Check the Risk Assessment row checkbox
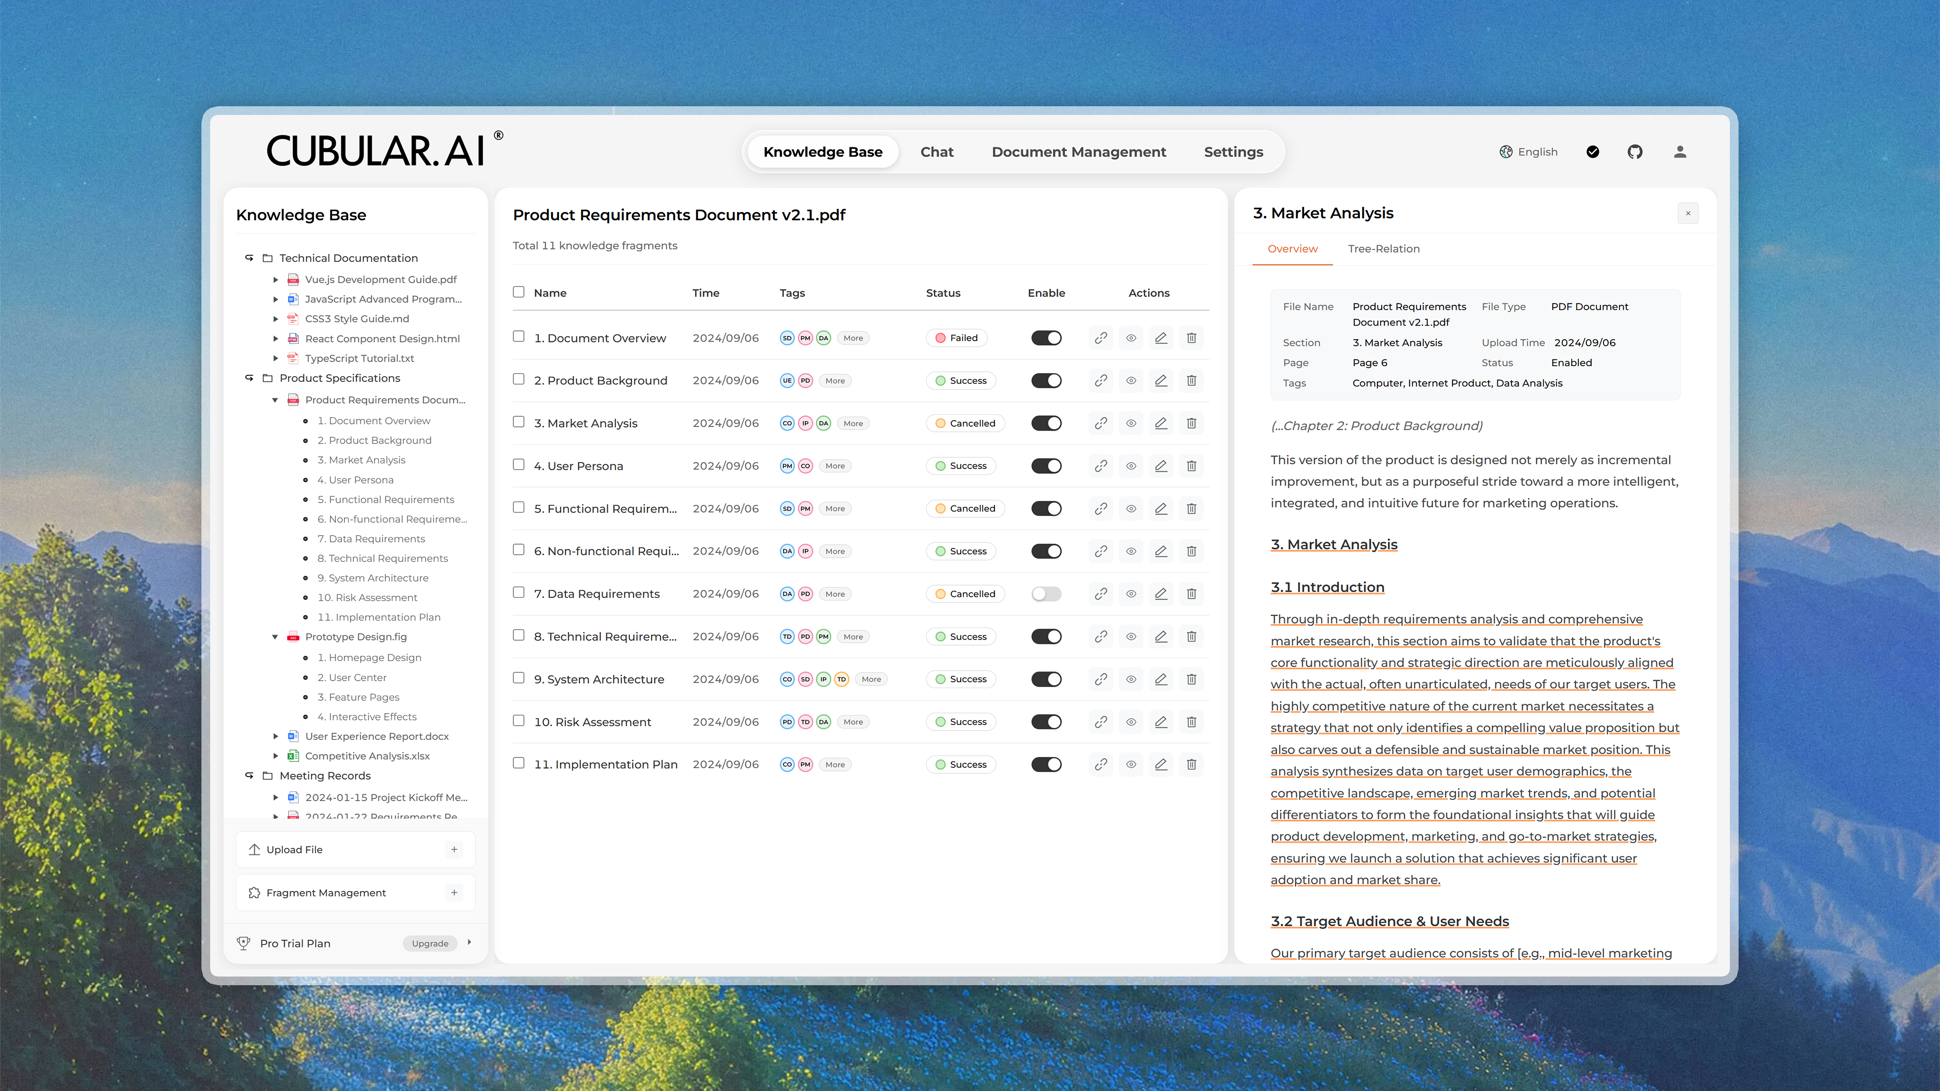 pyautogui.click(x=518, y=720)
